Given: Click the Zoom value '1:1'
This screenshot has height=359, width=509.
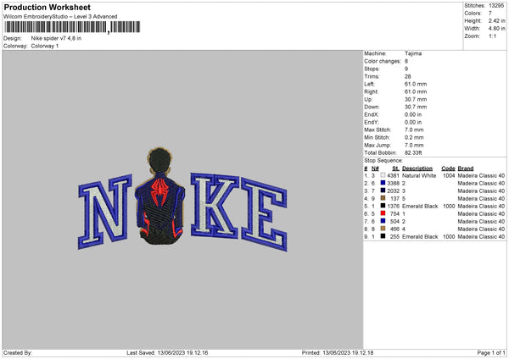Looking at the screenshot, I should pyautogui.click(x=492, y=36).
